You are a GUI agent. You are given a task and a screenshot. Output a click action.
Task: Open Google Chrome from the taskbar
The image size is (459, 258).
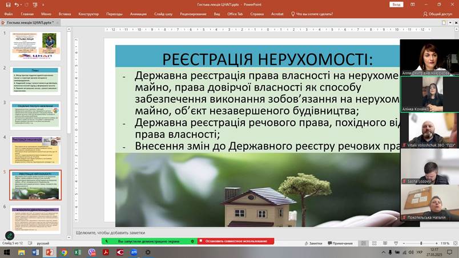[64, 252]
